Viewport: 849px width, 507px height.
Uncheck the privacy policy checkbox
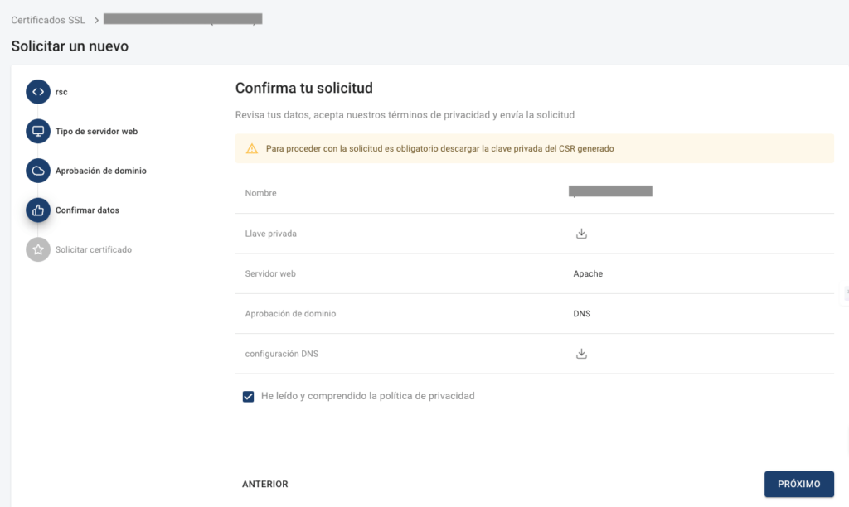(x=248, y=397)
